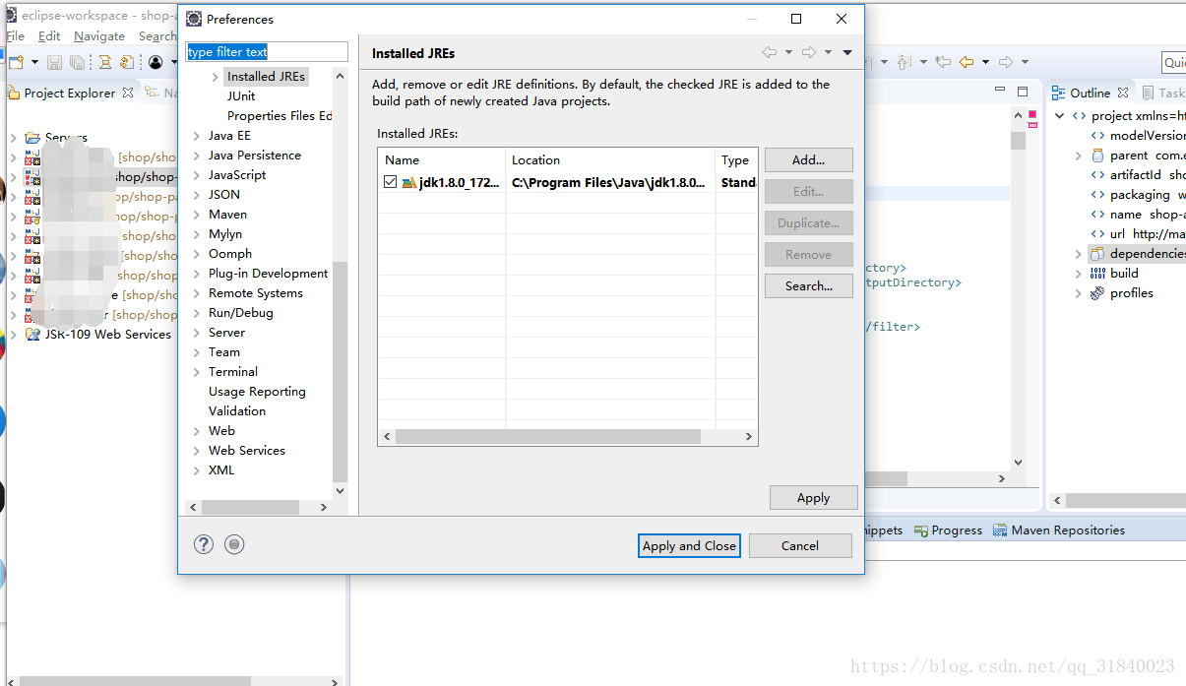Click the round record/import icon beside Help
This screenshot has height=686, width=1186.
[234, 544]
